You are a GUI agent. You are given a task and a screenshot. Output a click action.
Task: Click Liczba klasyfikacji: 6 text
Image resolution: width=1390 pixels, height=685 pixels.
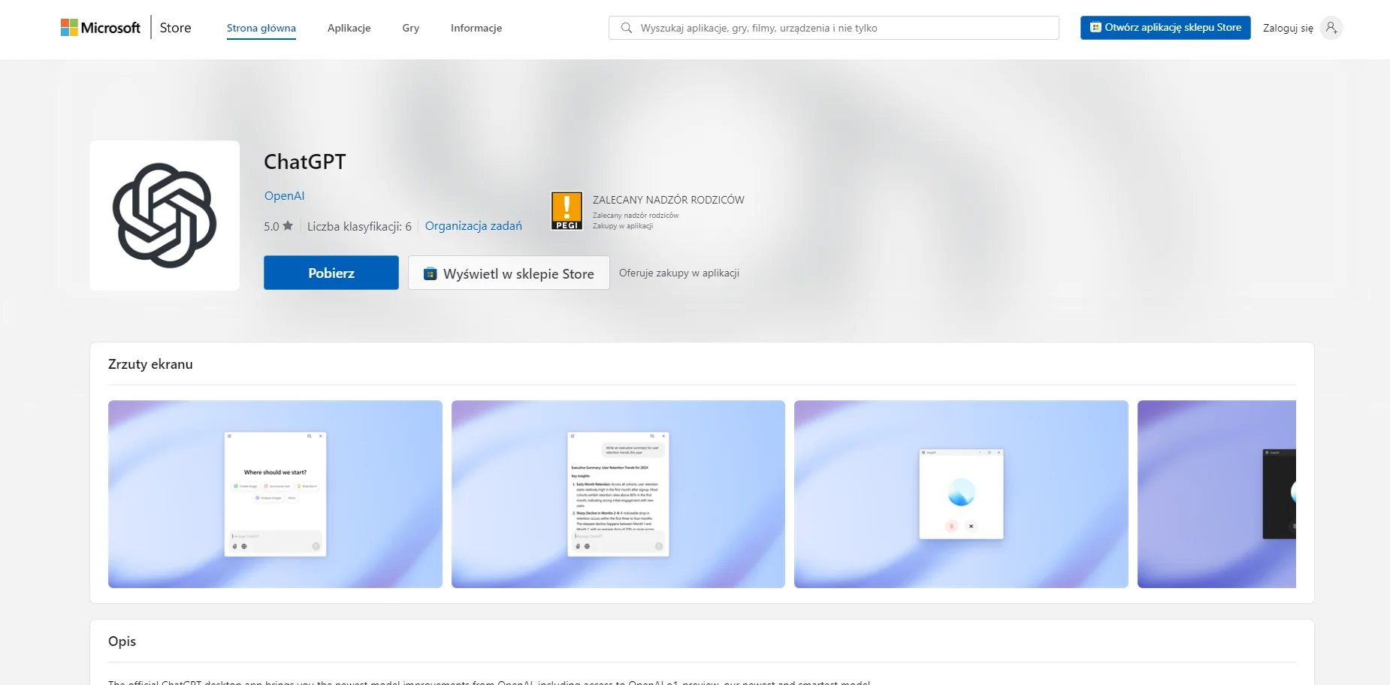(359, 226)
